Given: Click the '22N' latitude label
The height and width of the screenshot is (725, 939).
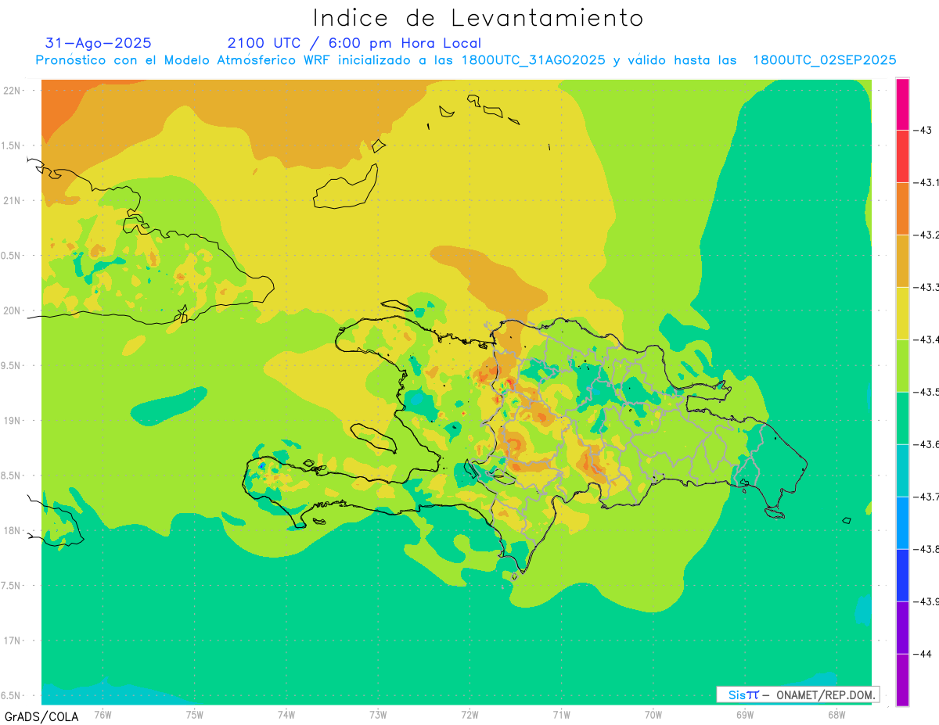Looking at the screenshot, I should click(x=12, y=91).
